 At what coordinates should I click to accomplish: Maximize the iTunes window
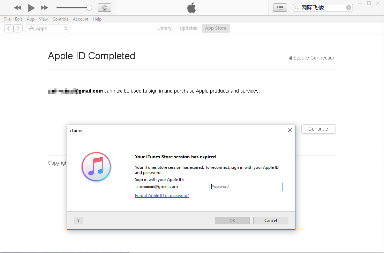pos(369,3)
